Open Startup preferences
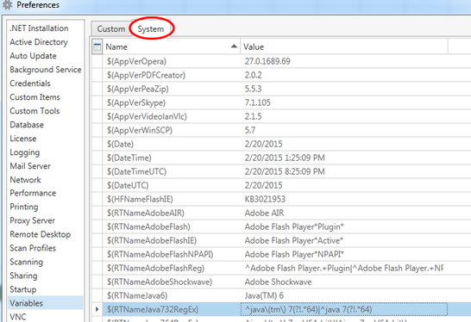 tap(23, 289)
